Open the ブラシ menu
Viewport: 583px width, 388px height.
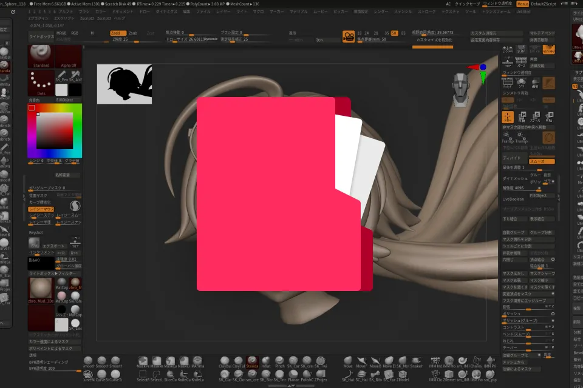[x=84, y=12]
